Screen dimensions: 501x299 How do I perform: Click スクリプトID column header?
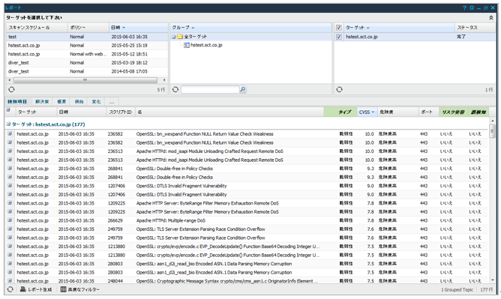pyautogui.click(x=121, y=112)
